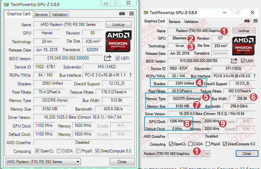Click the camera icon in RX 480 window
Image resolution: width=261 pixels, height=169 pixels.
(247, 21)
